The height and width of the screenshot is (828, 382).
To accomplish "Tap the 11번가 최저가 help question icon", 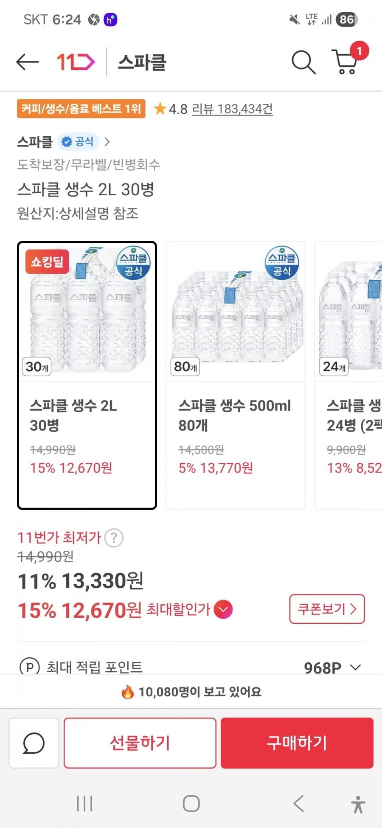I will [x=114, y=538].
